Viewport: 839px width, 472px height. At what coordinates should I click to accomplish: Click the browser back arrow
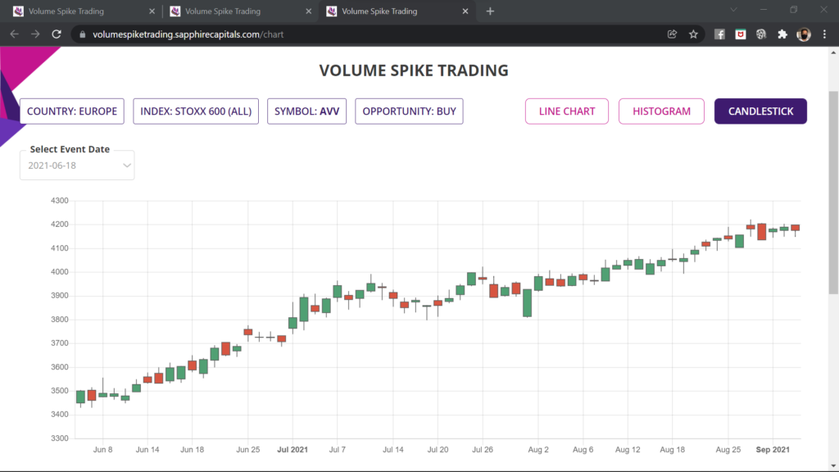point(14,34)
